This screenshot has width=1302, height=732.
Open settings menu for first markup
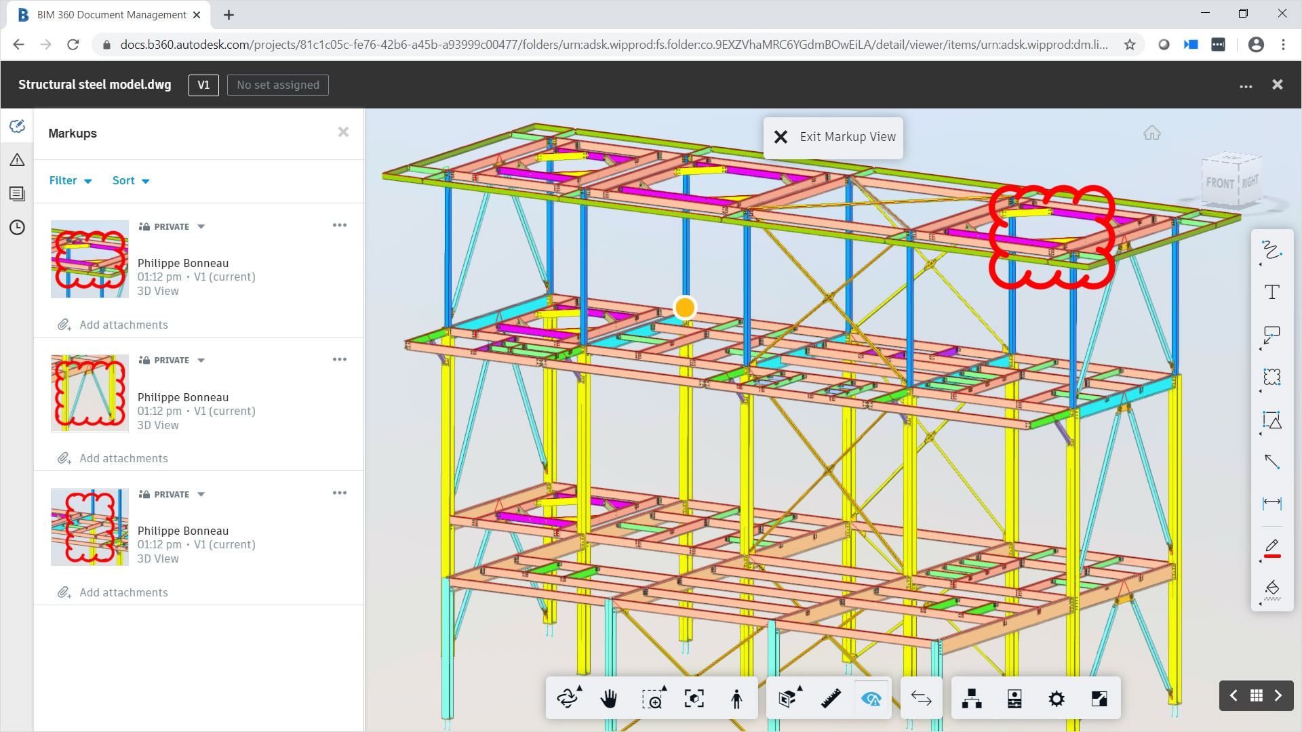tap(339, 225)
